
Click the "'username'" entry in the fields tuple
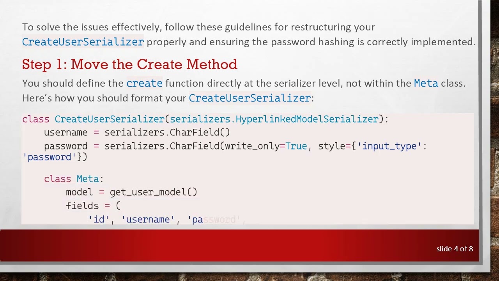148,219
